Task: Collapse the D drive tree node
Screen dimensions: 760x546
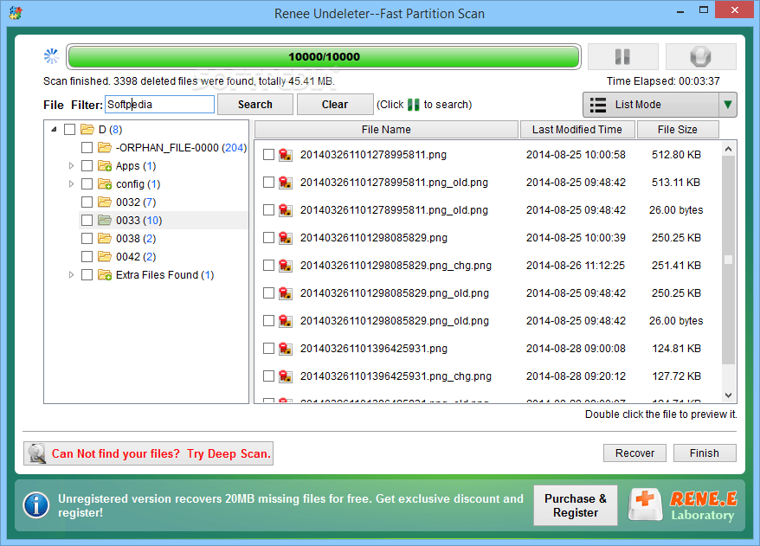Action: point(54,129)
